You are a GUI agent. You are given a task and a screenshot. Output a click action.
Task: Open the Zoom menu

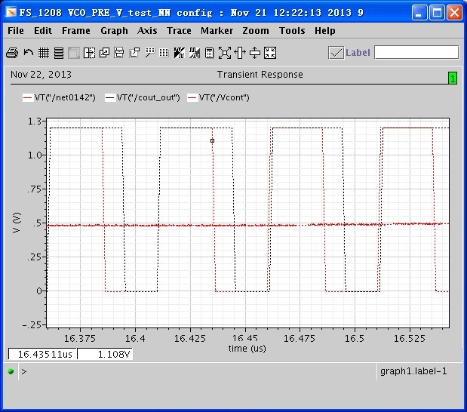coord(256,31)
